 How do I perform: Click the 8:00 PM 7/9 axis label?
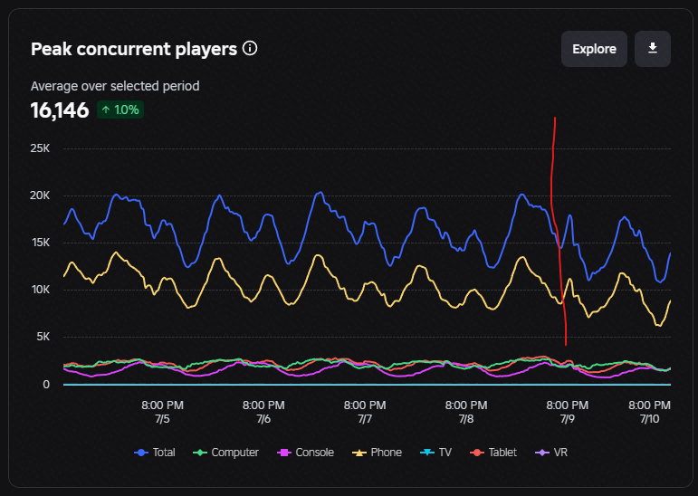click(567, 412)
